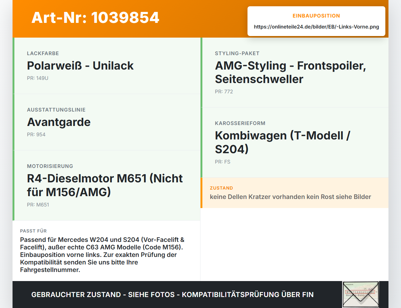Image resolution: width=401 pixels, height=308 pixels.
Task: Select the LACKFARBE section label
Action: tap(43, 53)
